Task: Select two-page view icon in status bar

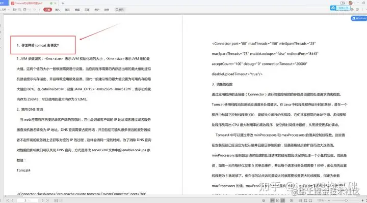Action: 282,200
